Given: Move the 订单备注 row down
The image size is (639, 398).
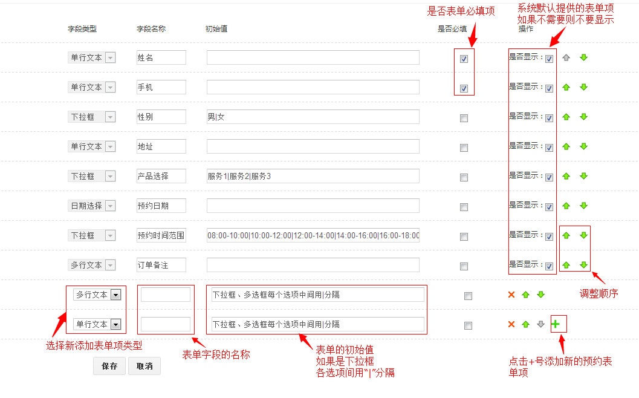Looking at the screenshot, I should 583,265.
